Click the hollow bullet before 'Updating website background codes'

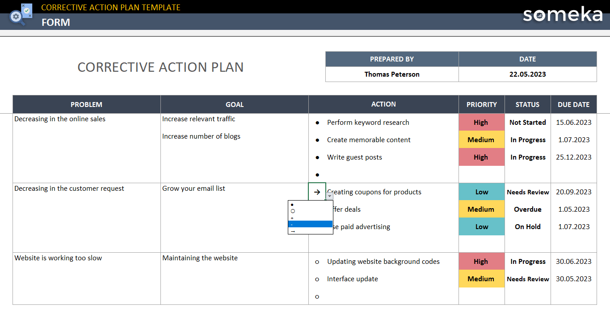(317, 262)
